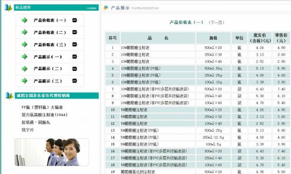Open 乳宁片 product link
The height and width of the screenshot is (174, 291).
(28, 130)
